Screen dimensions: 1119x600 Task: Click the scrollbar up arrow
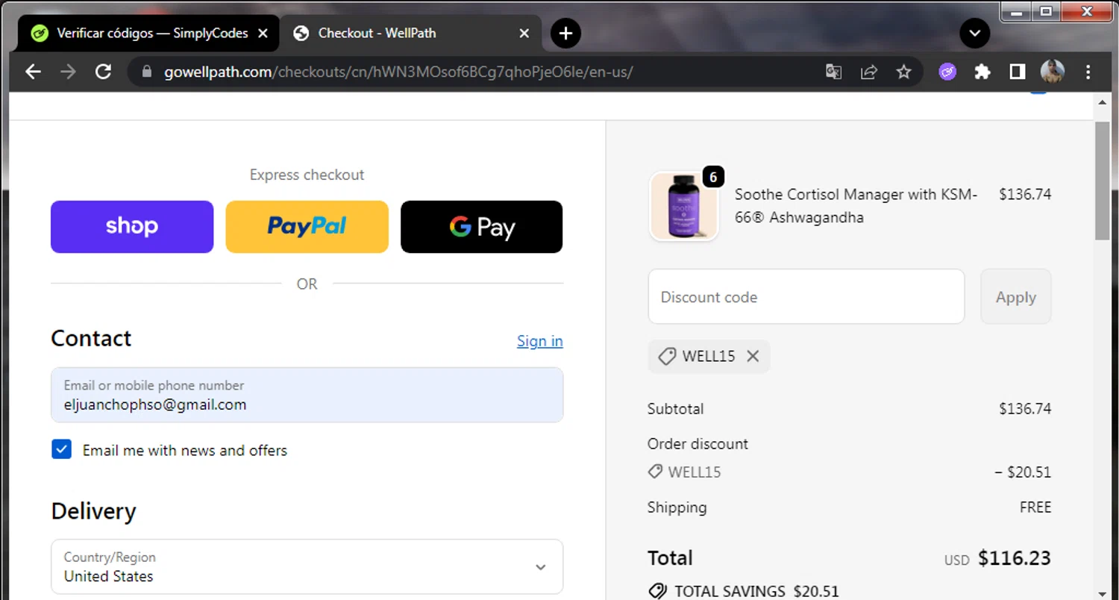1103,102
